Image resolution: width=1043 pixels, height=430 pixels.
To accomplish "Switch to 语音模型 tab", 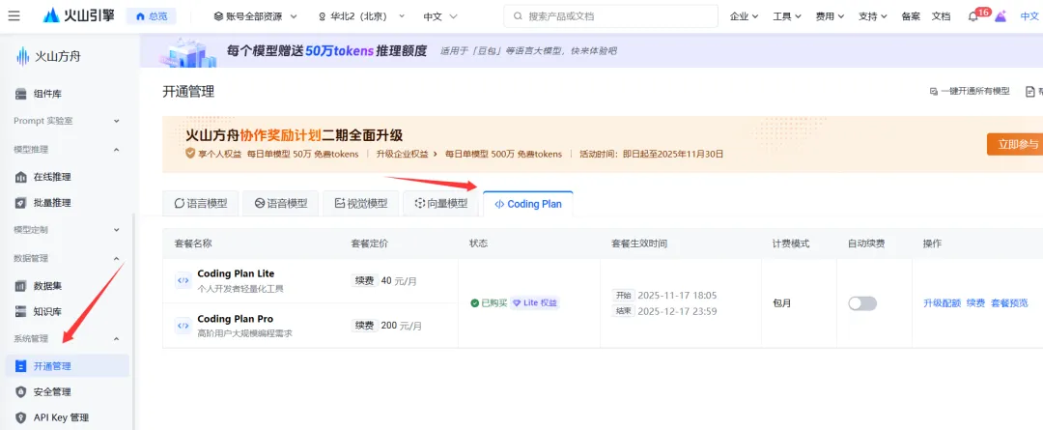I will 281,204.
